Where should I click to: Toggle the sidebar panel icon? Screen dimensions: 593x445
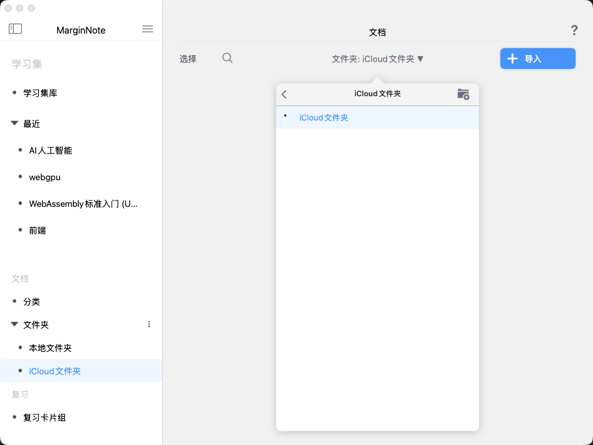click(x=15, y=29)
